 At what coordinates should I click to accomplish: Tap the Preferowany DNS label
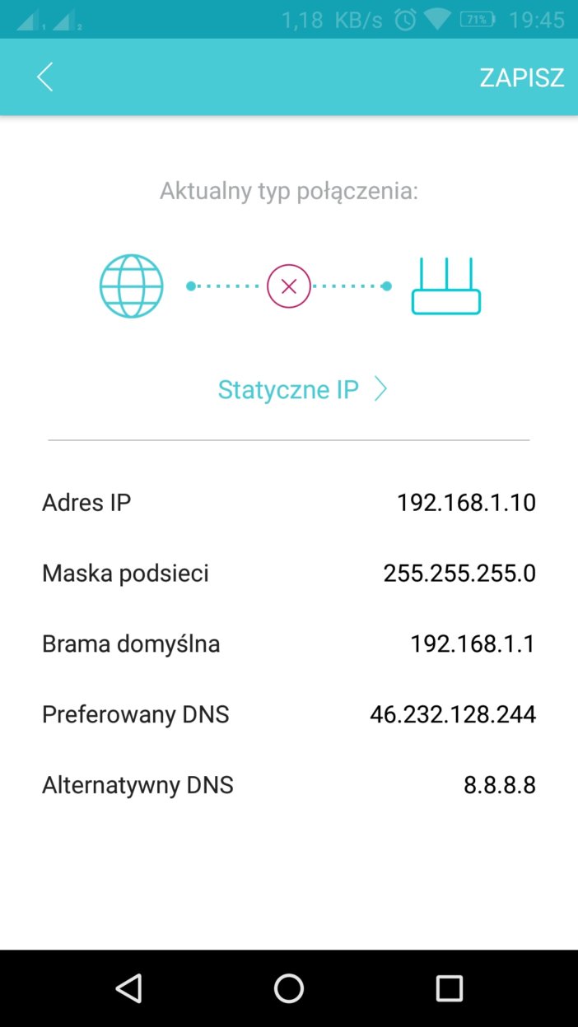tap(136, 714)
